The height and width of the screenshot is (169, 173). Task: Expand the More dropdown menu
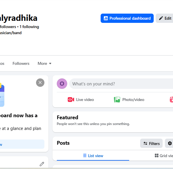pyautogui.click(x=44, y=63)
